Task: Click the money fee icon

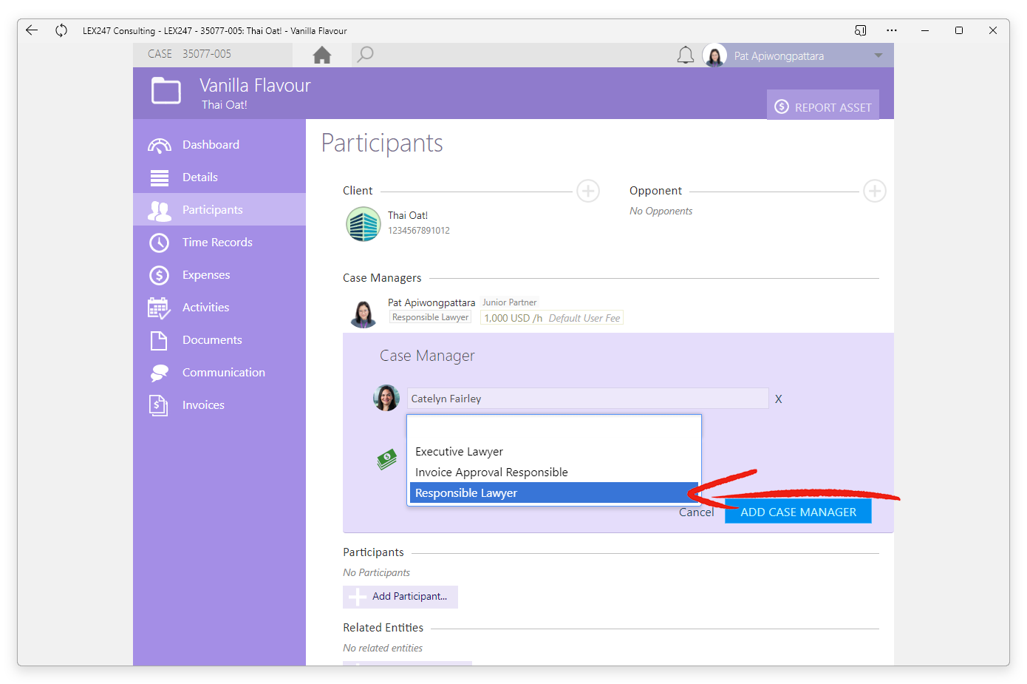Action: point(386,460)
